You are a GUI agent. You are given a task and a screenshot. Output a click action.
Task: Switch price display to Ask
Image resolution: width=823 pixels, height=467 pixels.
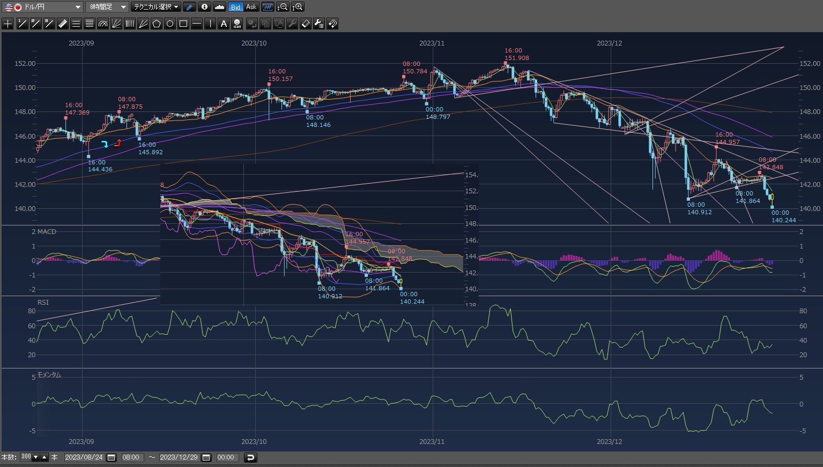[x=251, y=7]
